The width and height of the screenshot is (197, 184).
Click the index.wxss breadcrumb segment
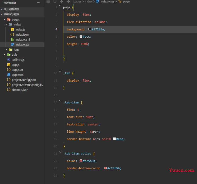click(x=108, y=1)
